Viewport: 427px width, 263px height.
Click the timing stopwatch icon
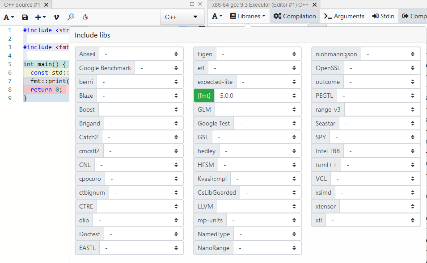(x=85, y=16)
